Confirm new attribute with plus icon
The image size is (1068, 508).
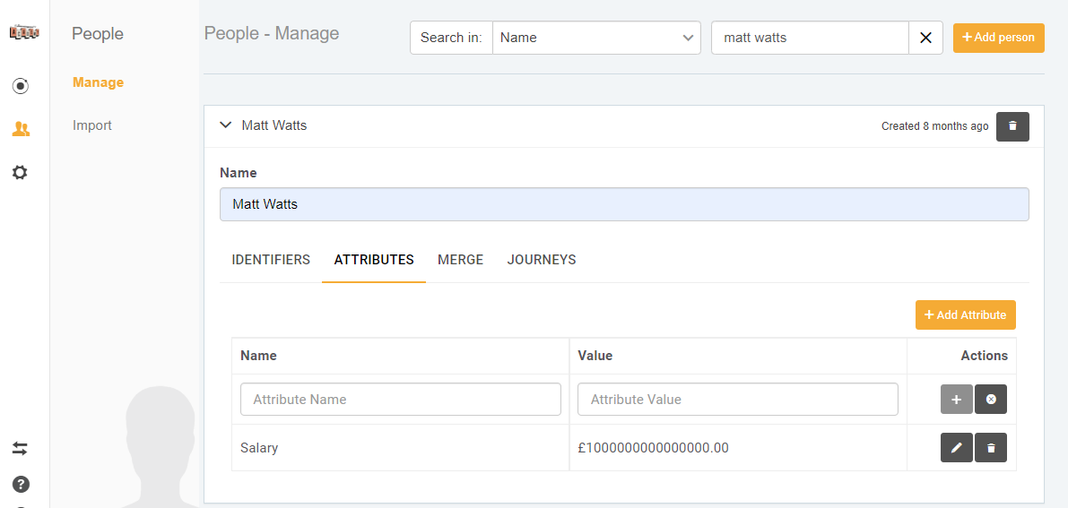point(956,400)
